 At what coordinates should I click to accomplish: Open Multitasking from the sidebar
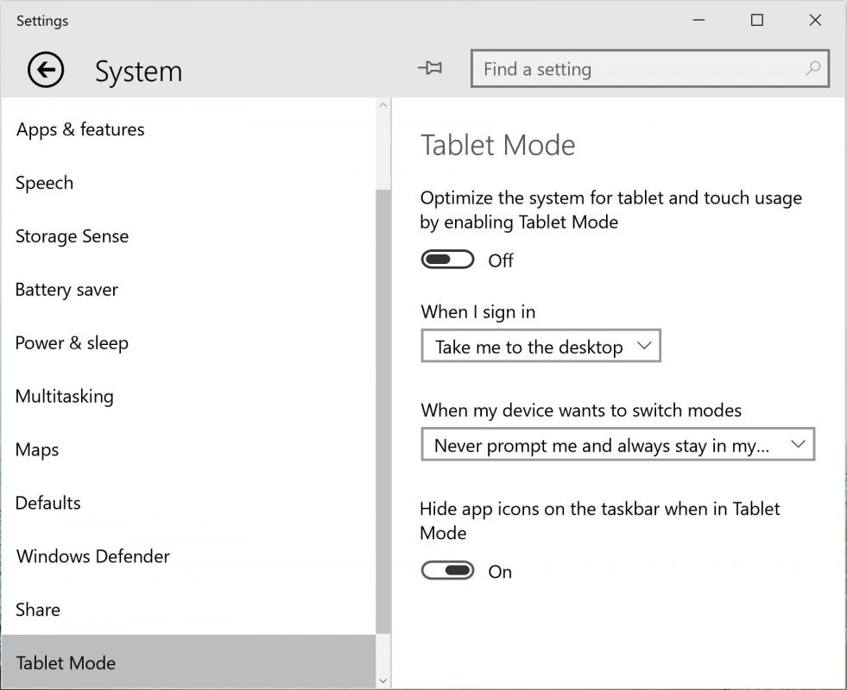pyautogui.click(x=64, y=396)
